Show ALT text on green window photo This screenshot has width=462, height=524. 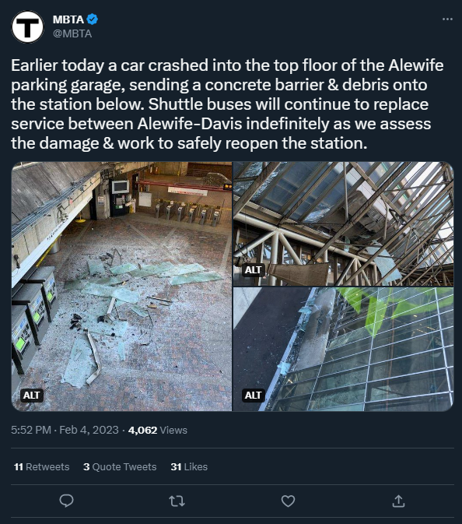(253, 396)
